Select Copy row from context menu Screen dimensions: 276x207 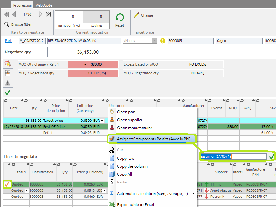pos(126,158)
